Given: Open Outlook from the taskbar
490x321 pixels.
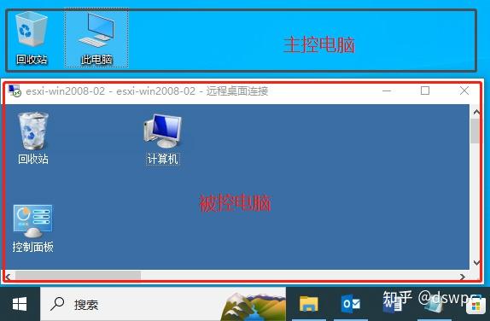Looking at the screenshot, I should coord(351,304).
